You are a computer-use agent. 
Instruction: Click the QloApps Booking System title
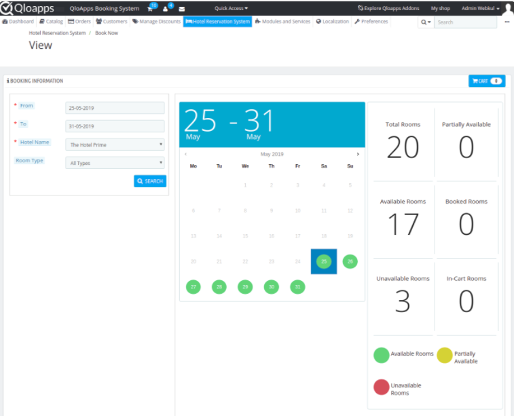point(105,9)
